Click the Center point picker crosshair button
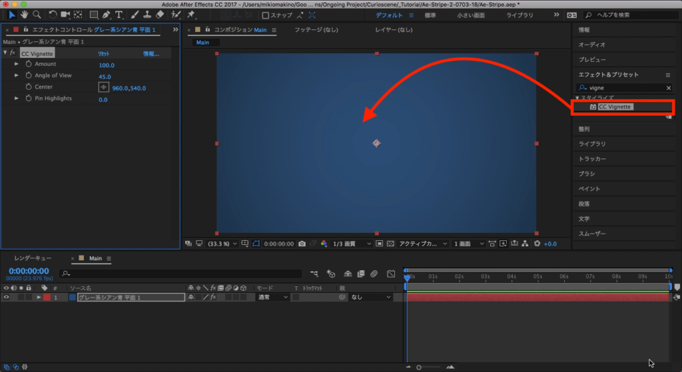The image size is (682, 372). pos(103,87)
